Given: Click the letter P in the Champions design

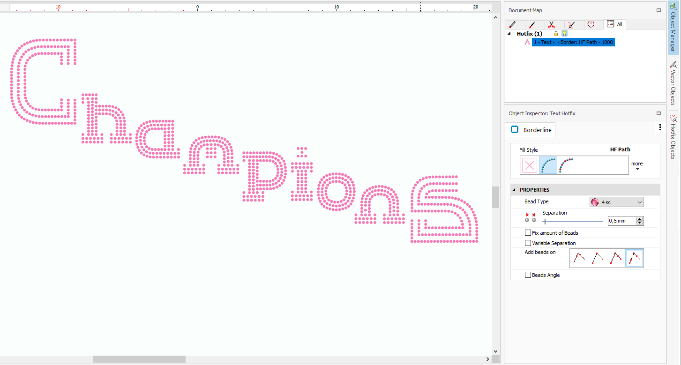Looking at the screenshot, I should (265, 176).
